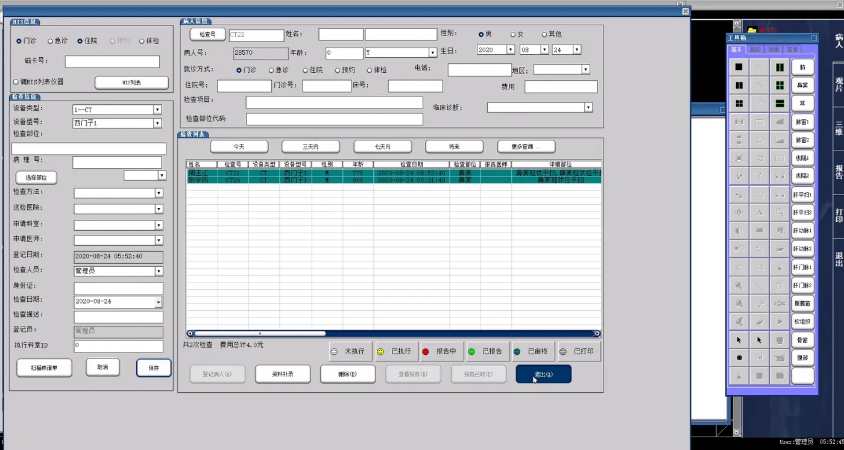This screenshot has height=450, width=844.
Task: Apply the 软组织 window preset in toolbox
Action: tap(802, 322)
